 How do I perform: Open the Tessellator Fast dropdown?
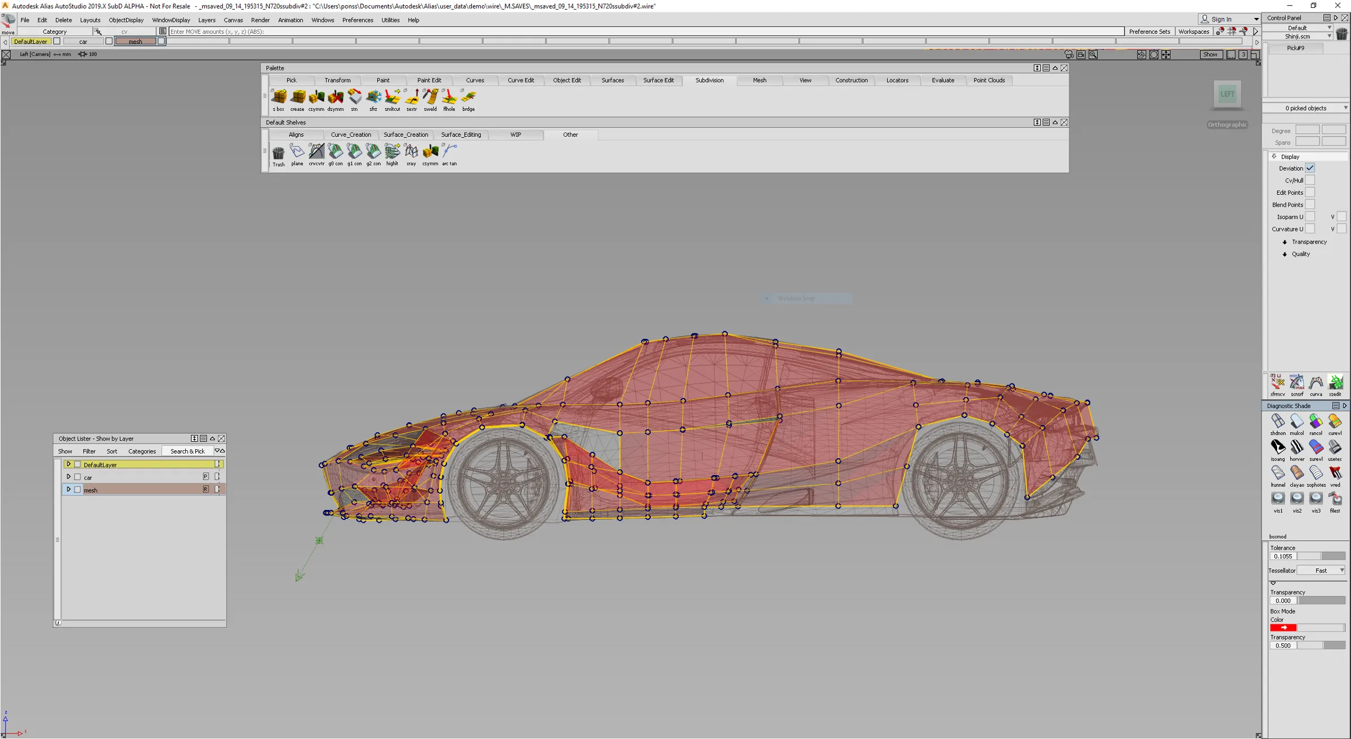coord(1322,571)
